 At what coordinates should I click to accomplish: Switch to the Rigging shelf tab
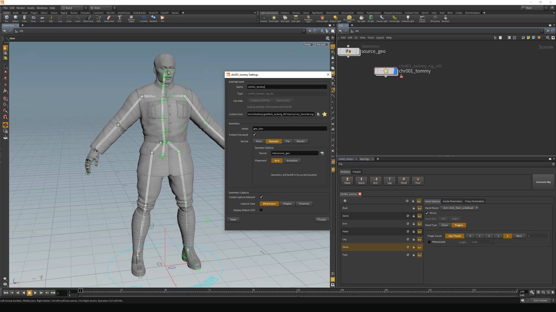64,13
